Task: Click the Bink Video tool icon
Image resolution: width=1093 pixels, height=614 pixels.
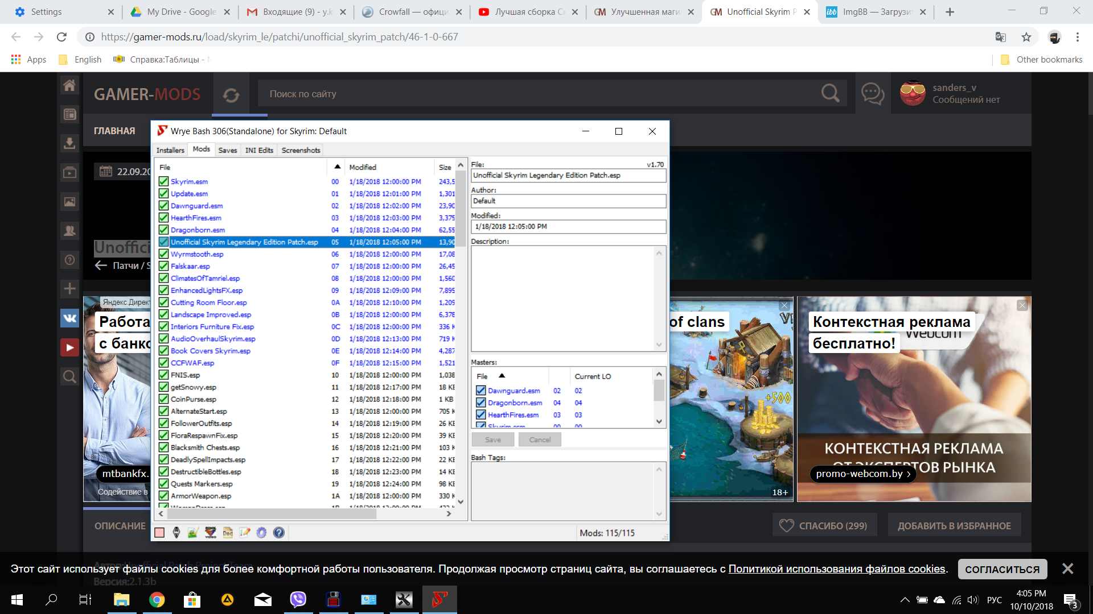Action: pos(211,533)
